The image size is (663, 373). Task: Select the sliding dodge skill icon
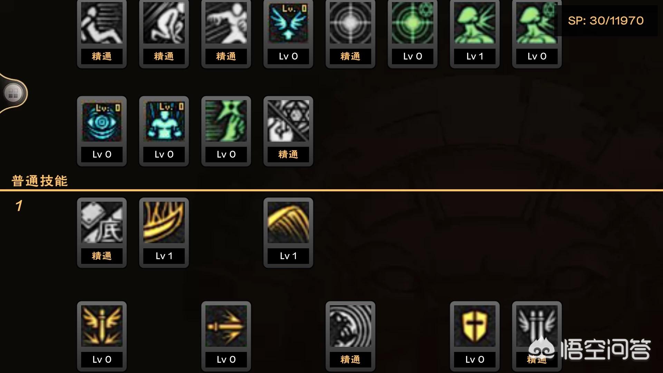tap(102, 34)
